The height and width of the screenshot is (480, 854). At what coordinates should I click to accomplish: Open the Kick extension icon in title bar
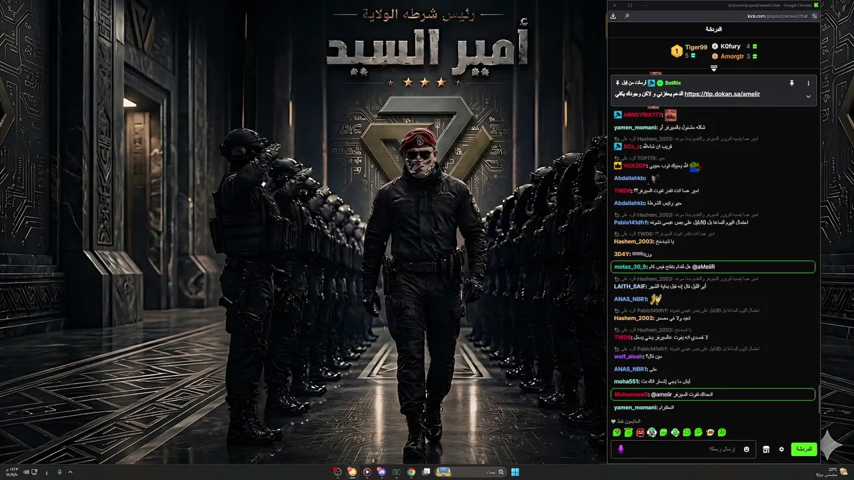[x=816, y=5]
